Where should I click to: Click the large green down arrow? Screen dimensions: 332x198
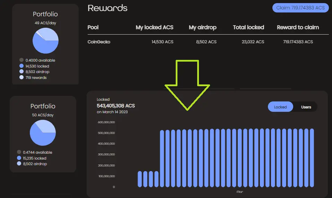click(x=187, y=85)
